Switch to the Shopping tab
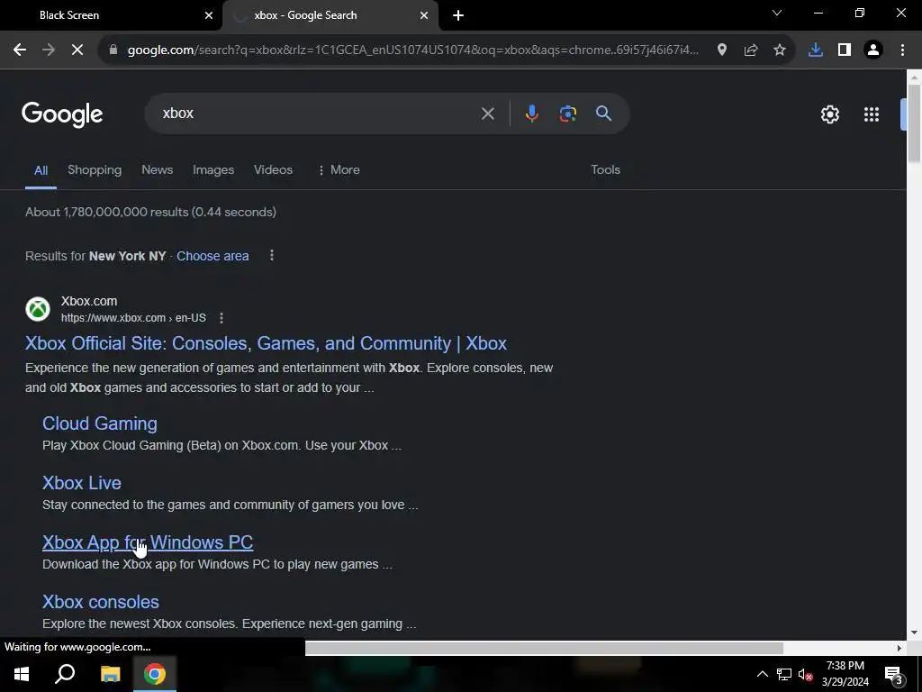Screen dimensions: 922x692 pyautogui.click(x=95, y=170)
